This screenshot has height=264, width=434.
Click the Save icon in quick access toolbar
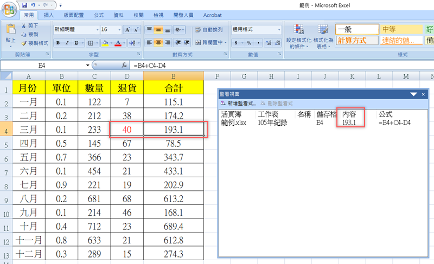pos(25,4)
